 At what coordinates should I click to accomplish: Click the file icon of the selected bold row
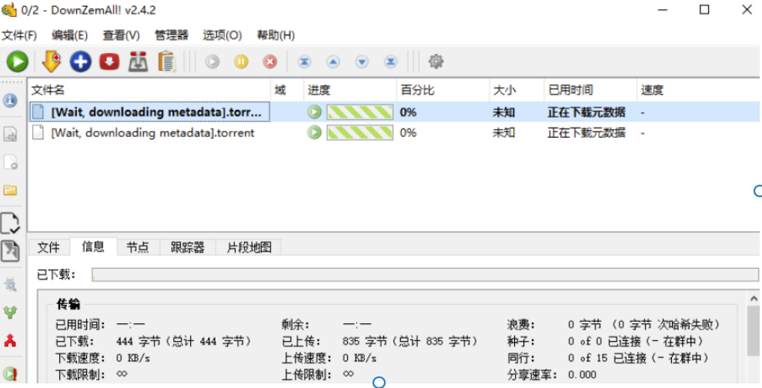pos(38,112)
